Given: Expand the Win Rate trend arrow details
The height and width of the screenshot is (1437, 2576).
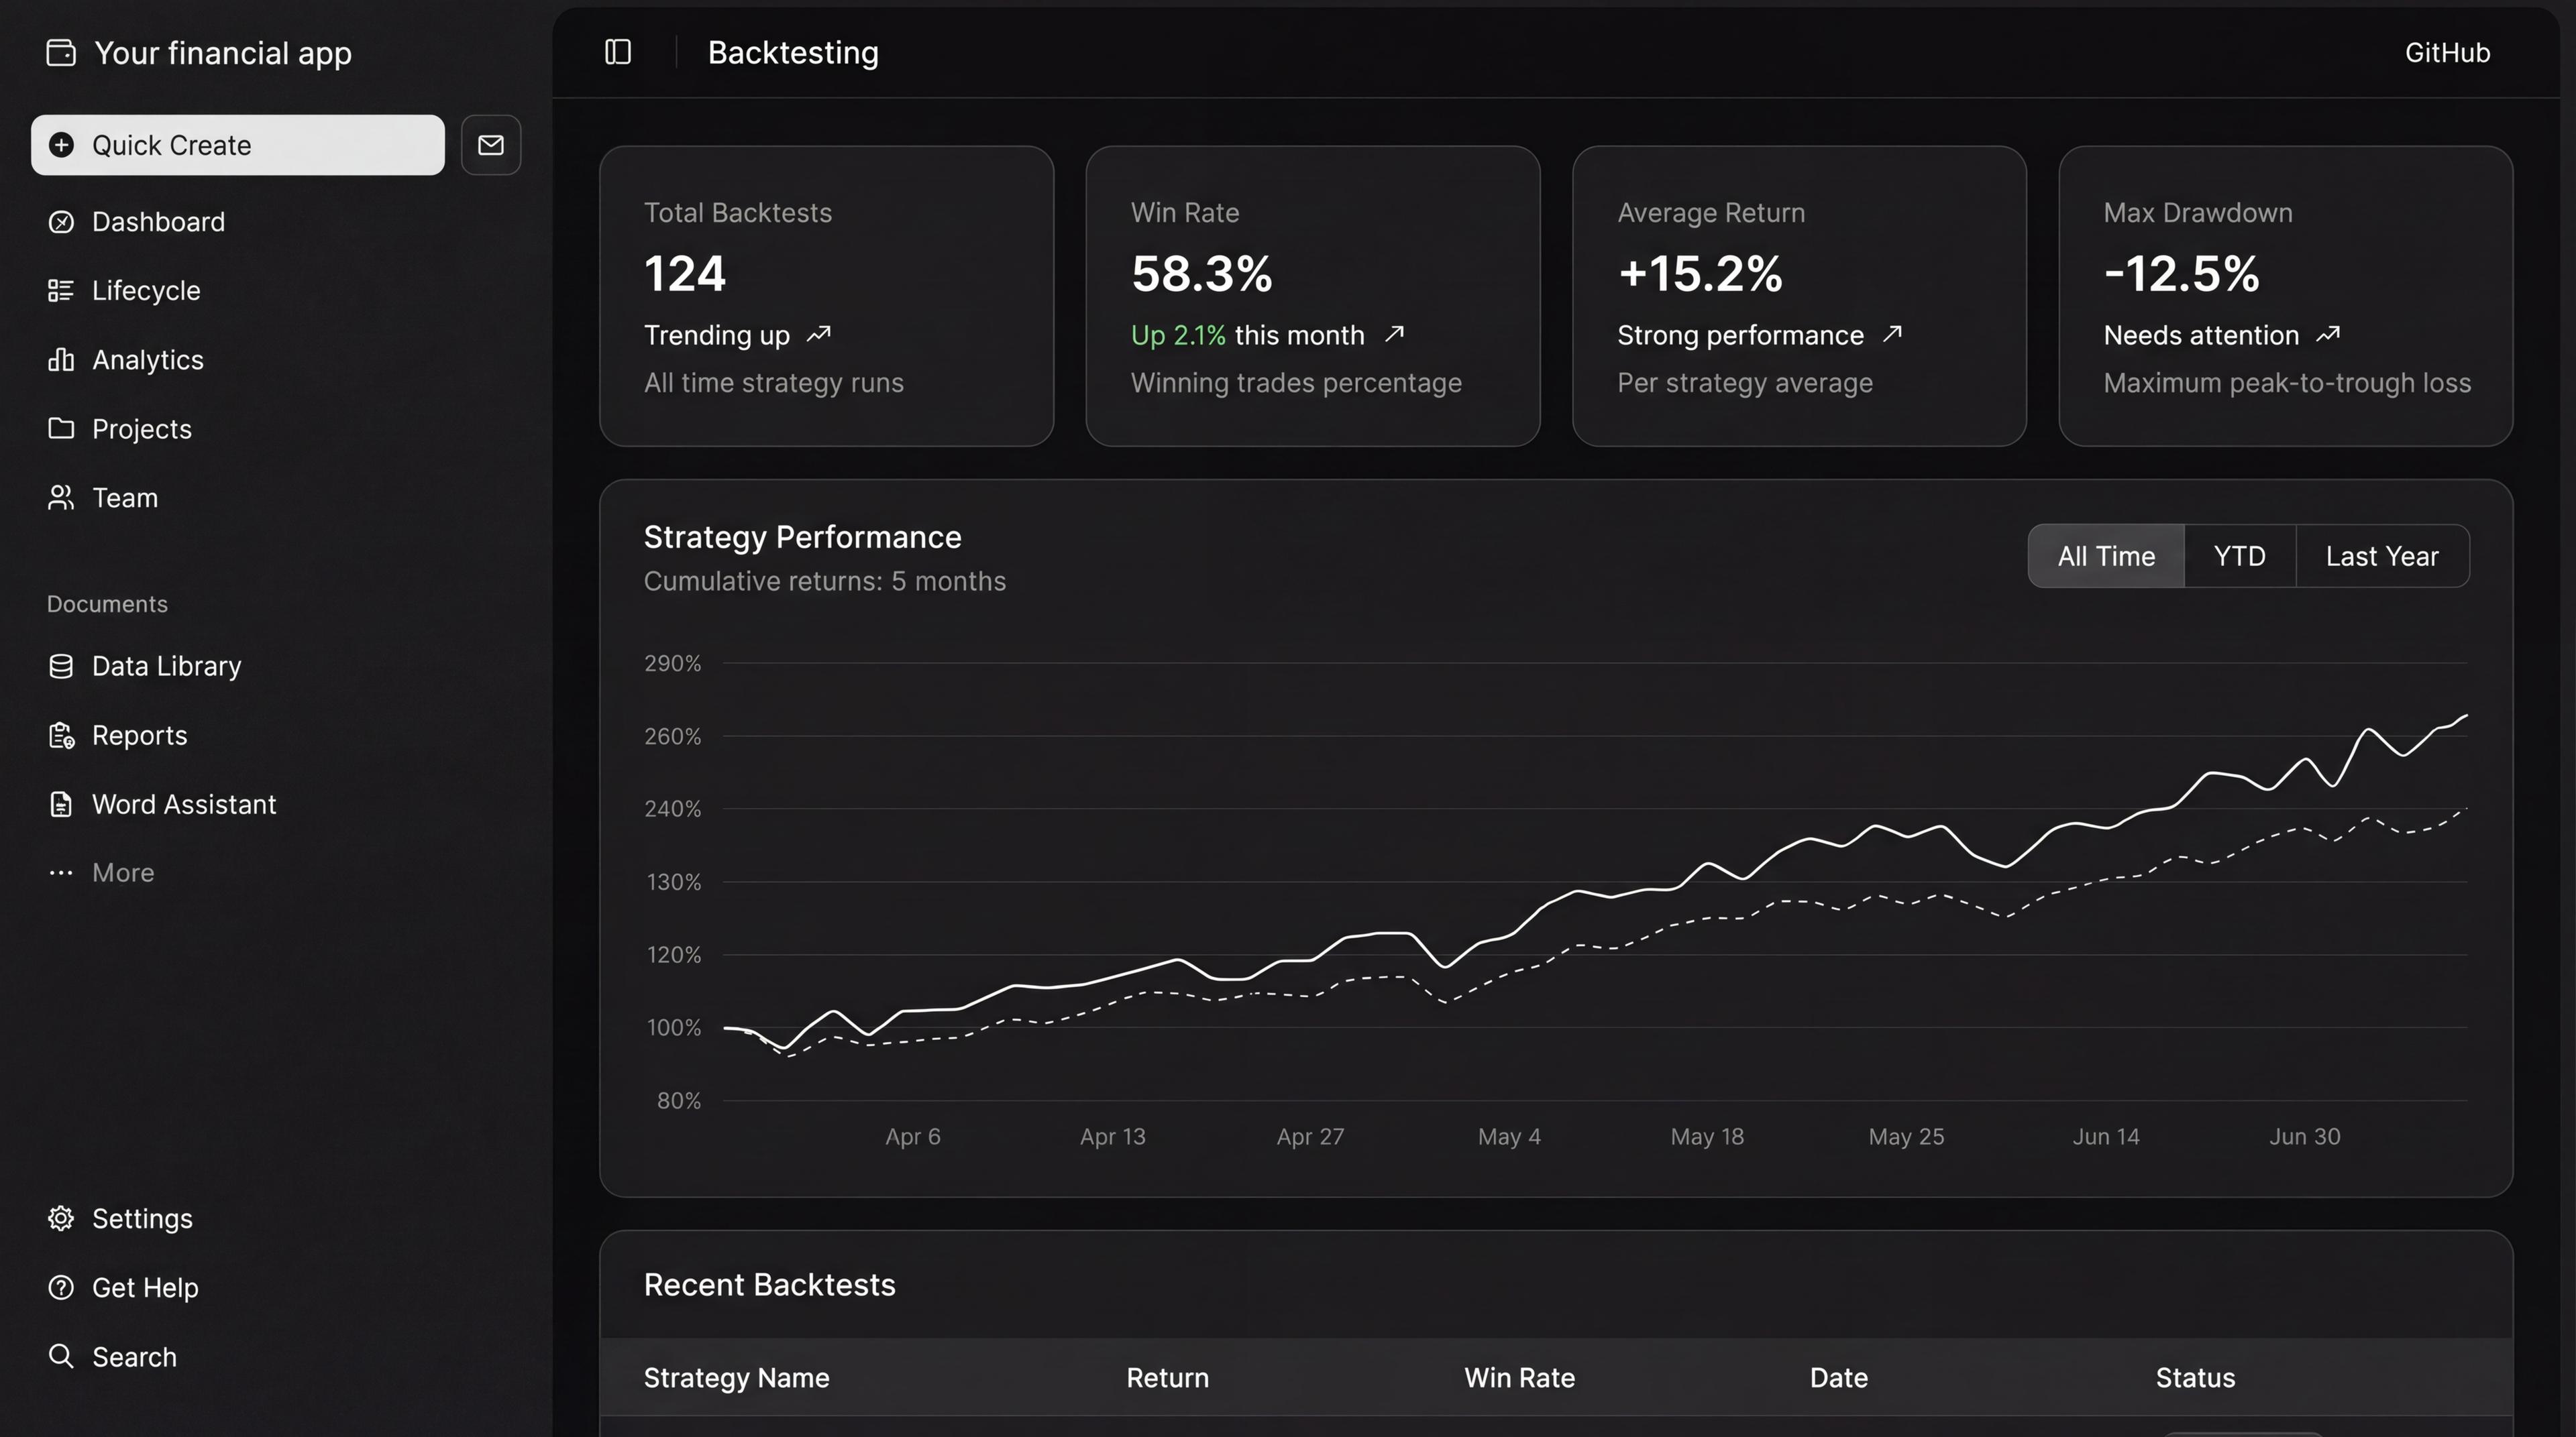Looking at the screenshot, I should (x=1396, y=335).
